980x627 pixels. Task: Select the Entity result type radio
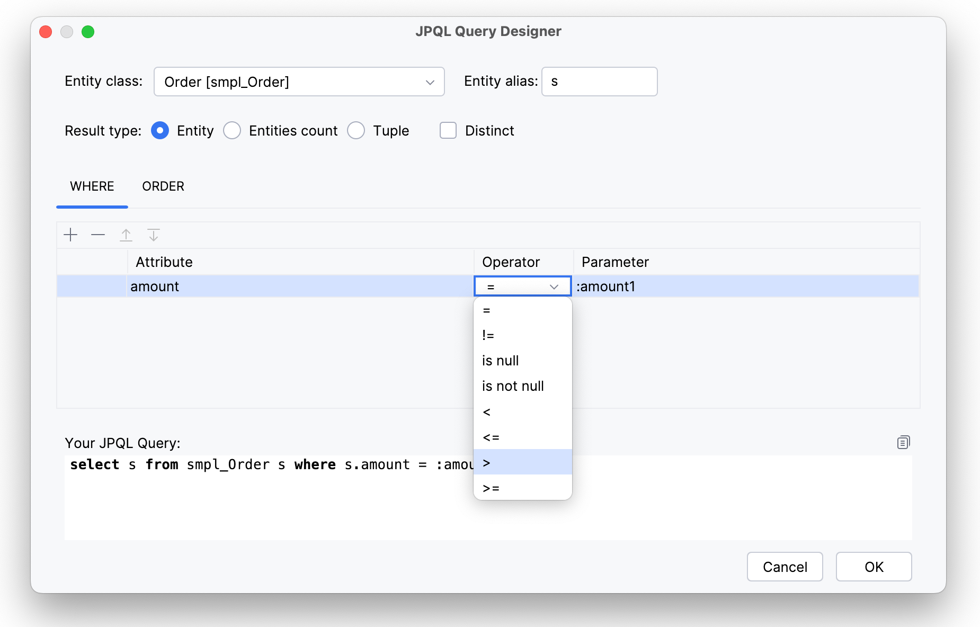pos(160,130)
